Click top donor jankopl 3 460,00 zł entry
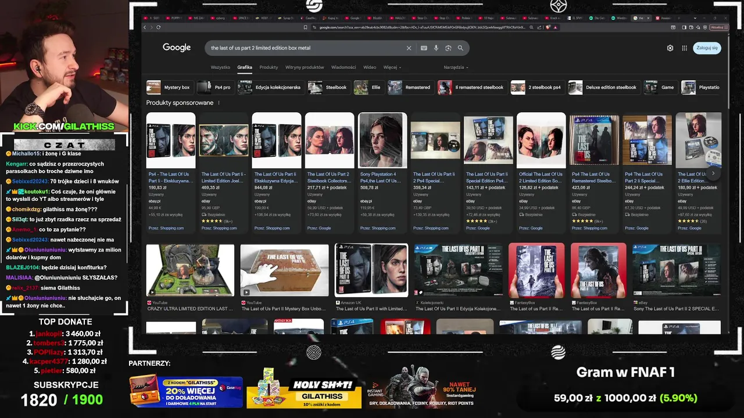 (x=65, y=334)
